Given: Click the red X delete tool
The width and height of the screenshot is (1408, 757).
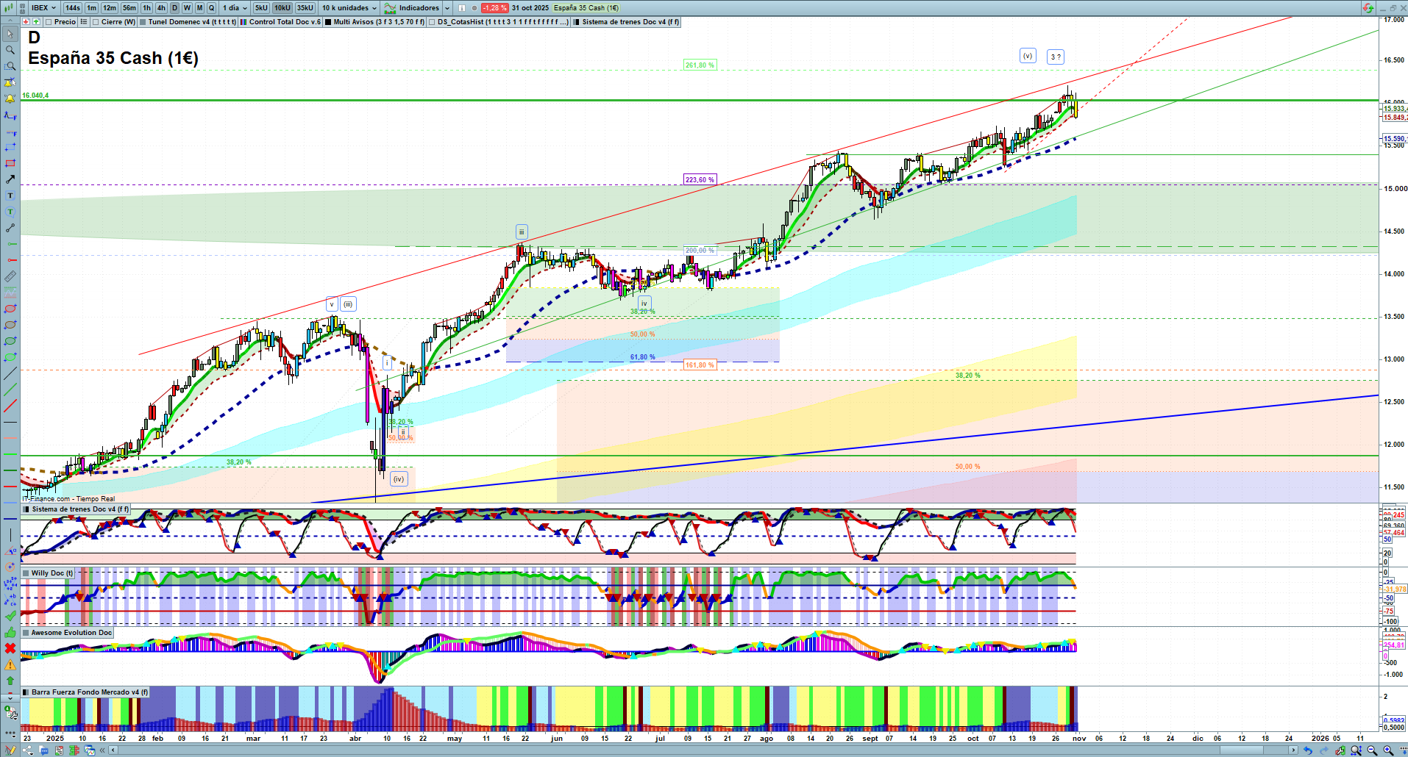Looking at the screenshot, I should pyautogui.click(x=10, y=648).
